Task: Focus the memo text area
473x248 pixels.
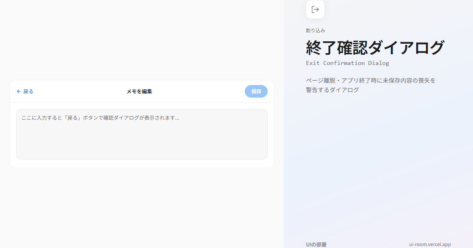Action: pyautogui.click(x=142, y=134)
